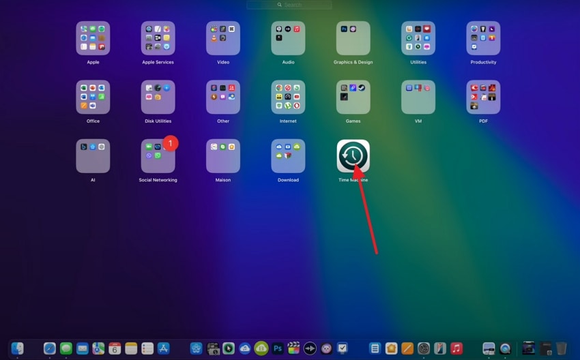Open the Maison folder
The image size is (580, 360).
click(223, 156)
